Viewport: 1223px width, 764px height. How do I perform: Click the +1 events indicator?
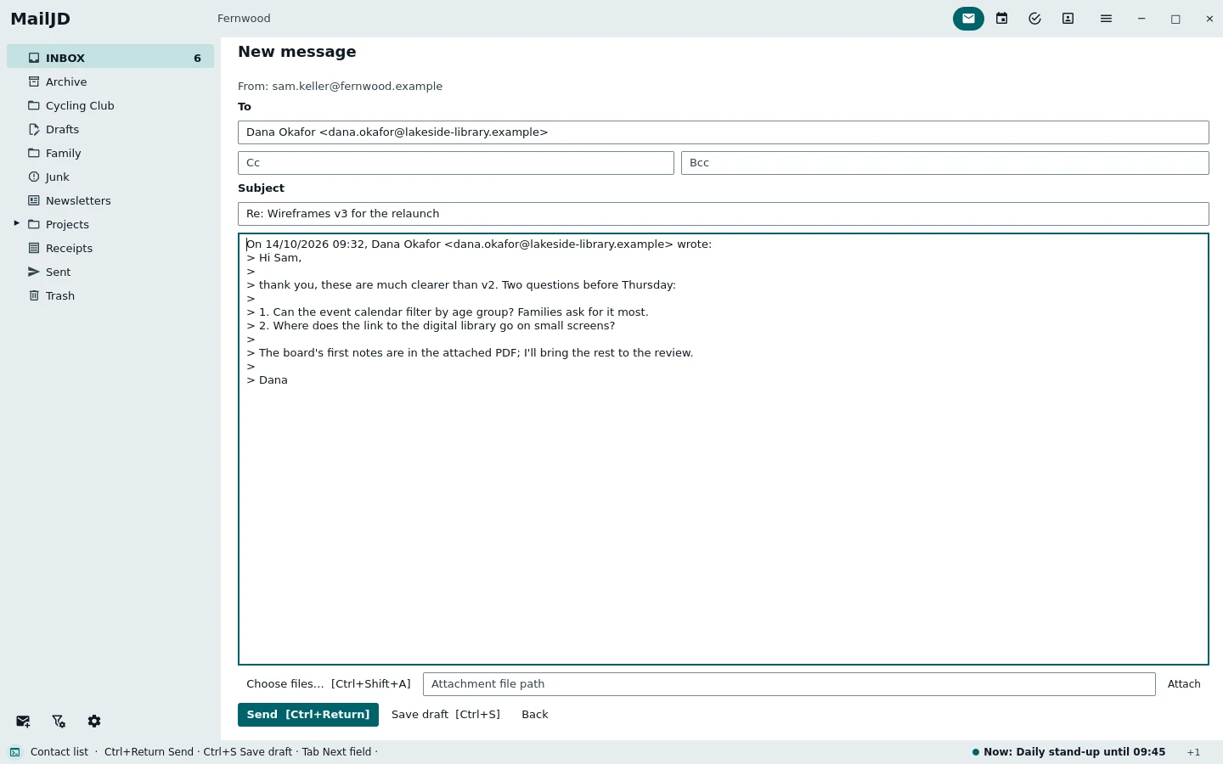click(1194, 752)
